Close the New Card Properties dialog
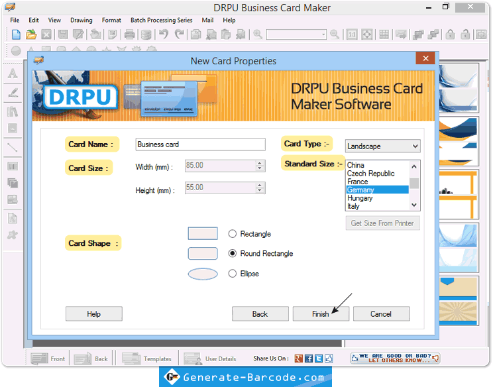 point(425,58)
